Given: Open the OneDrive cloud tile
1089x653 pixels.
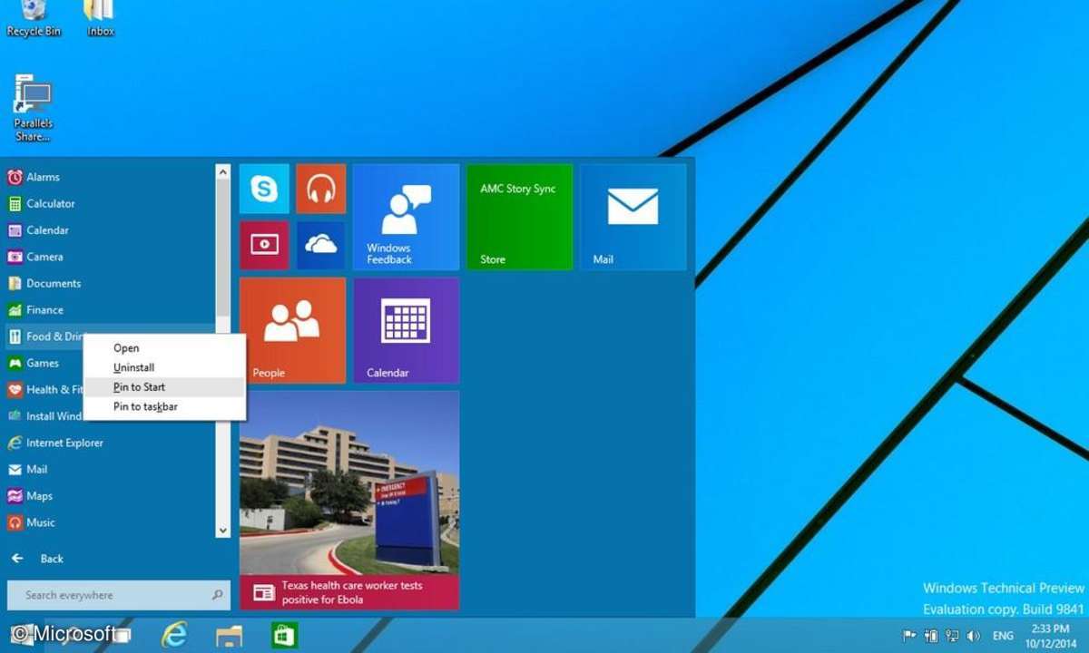Looking at the screenshot, I should click(x=321, y=246).
